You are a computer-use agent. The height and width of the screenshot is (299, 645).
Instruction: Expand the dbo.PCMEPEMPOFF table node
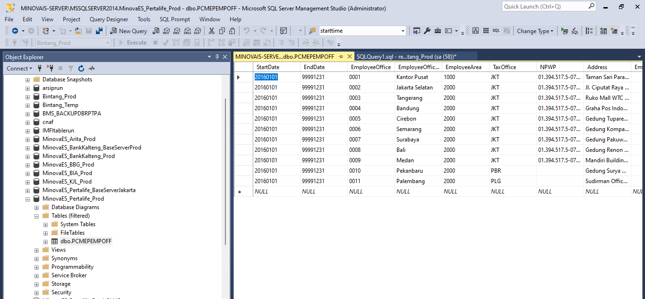point(45,241)
